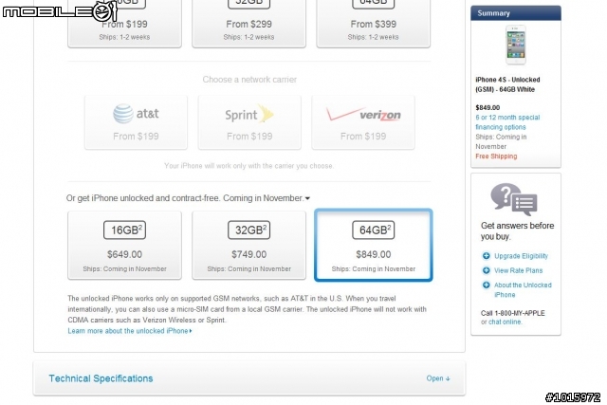The width and height of the screenshot is (607, 405).
Task: Expand Technical Specifications via Open arrow
Action: (x=438, y=378)
